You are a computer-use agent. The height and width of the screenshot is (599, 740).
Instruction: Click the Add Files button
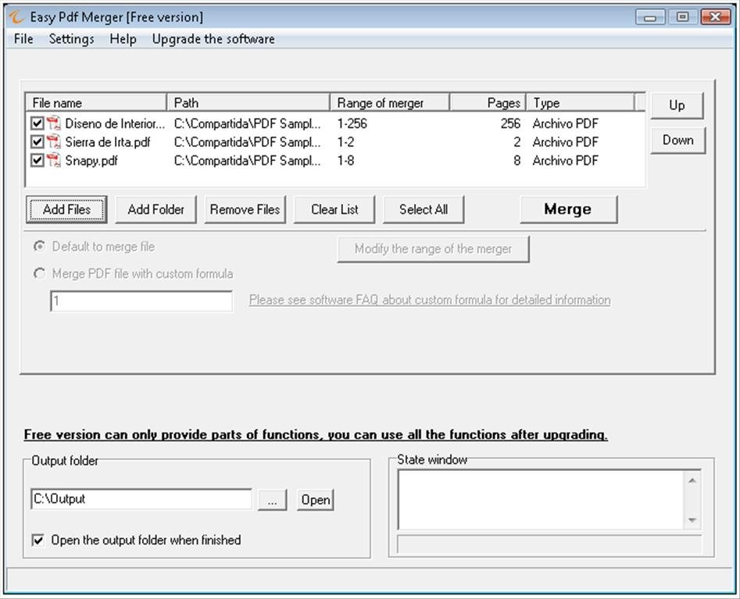(66, 209)
